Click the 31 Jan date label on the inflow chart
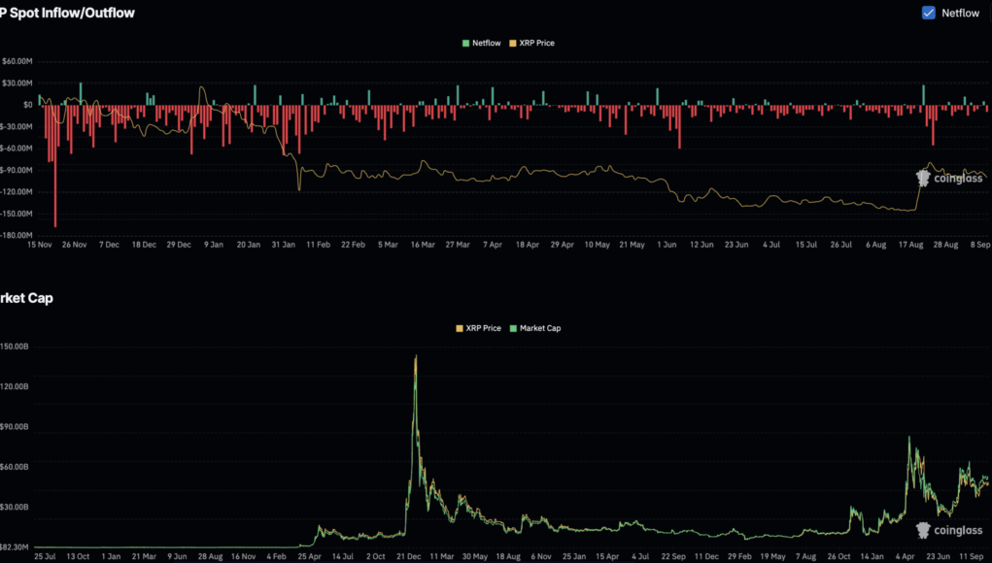The width and height of the screenshot is (992, 563). click(284, 245)
